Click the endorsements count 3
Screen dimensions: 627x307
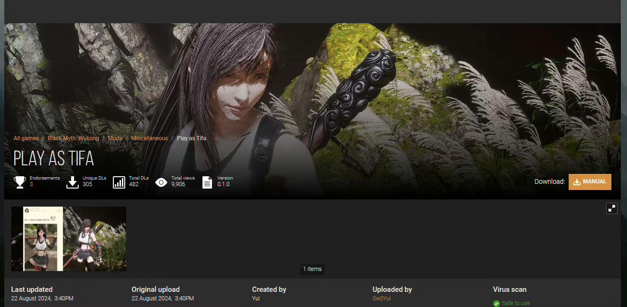coord(31,184)
